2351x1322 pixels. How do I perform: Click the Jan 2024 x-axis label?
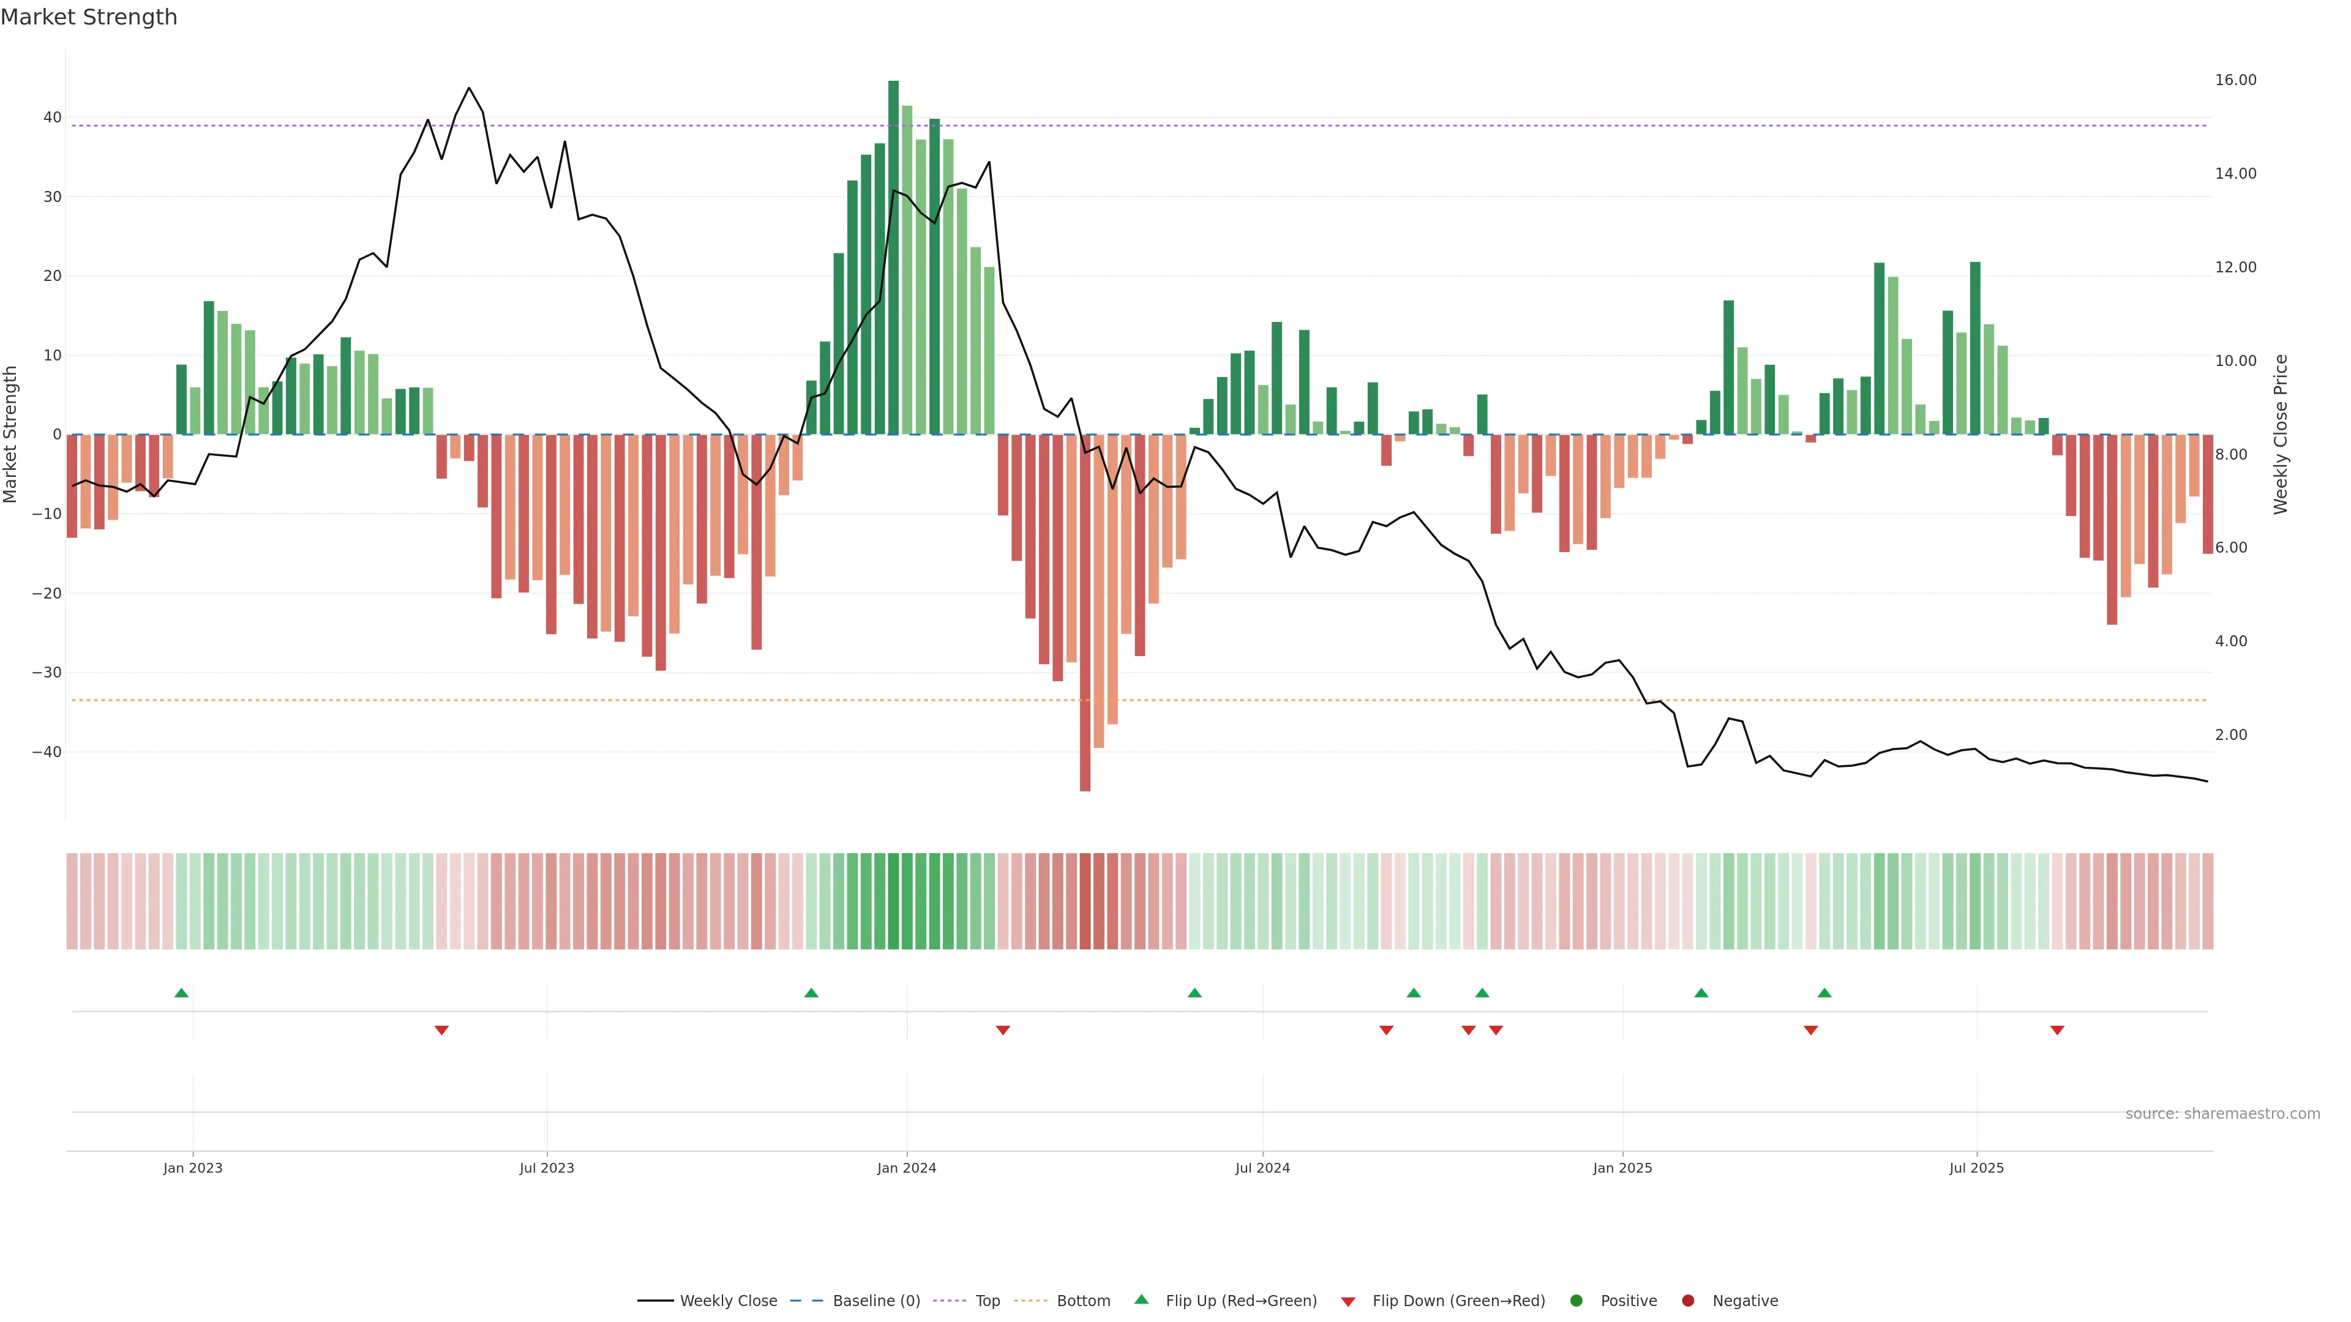pos(906,1168)
